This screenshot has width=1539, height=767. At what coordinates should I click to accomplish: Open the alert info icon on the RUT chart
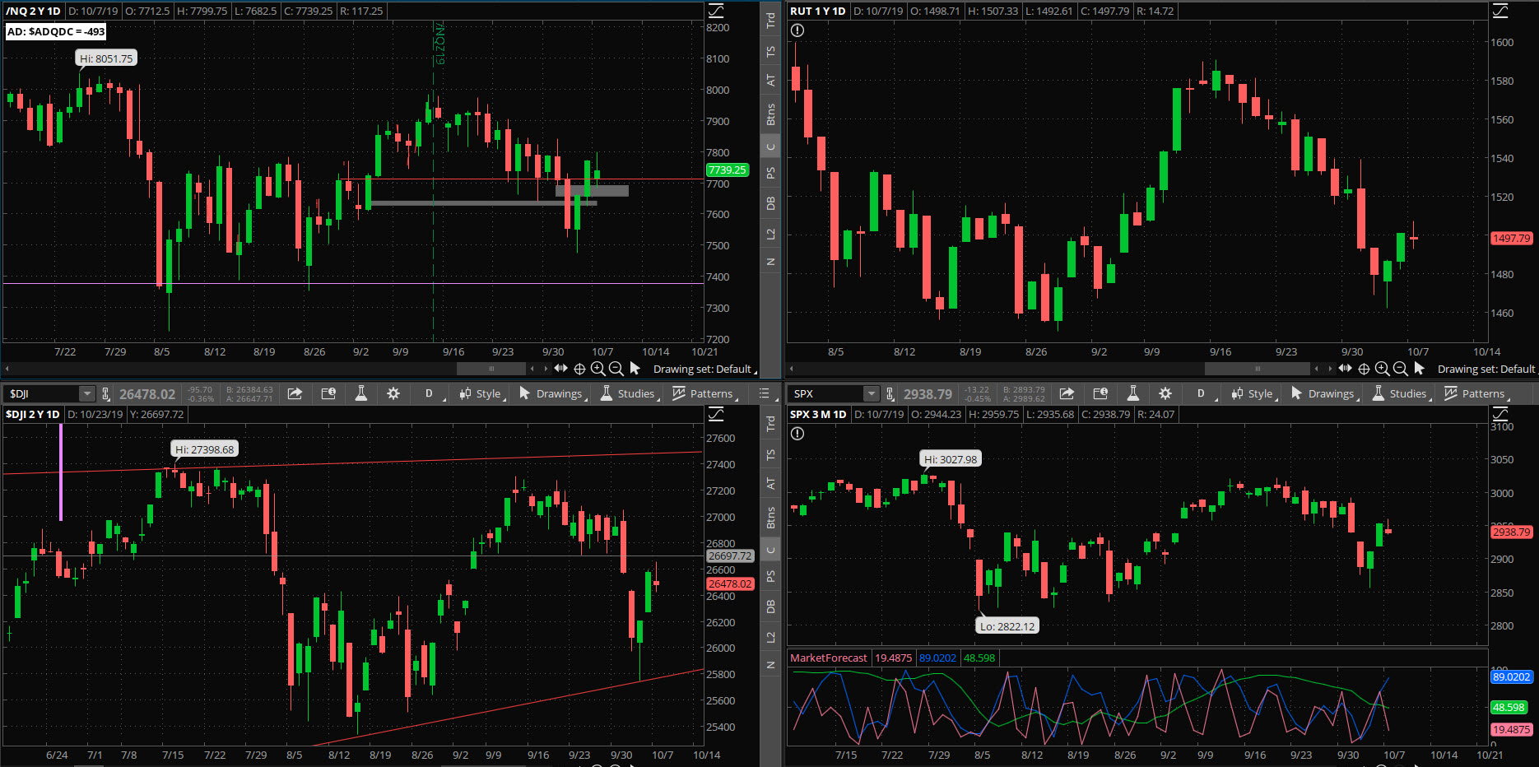pyautogui.click(x=797, y=30)
